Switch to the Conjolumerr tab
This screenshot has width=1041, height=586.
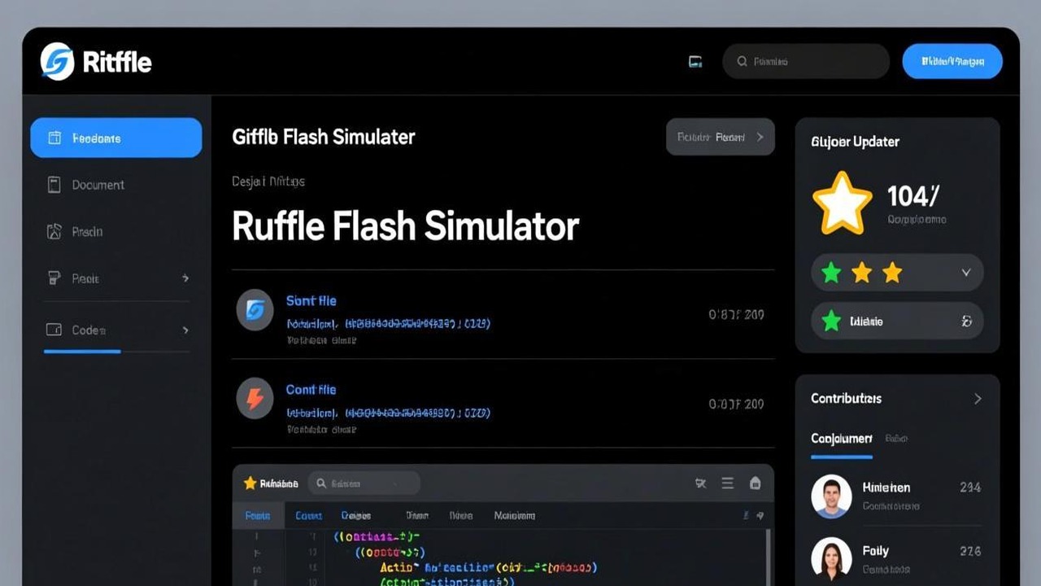coord(842,439)
